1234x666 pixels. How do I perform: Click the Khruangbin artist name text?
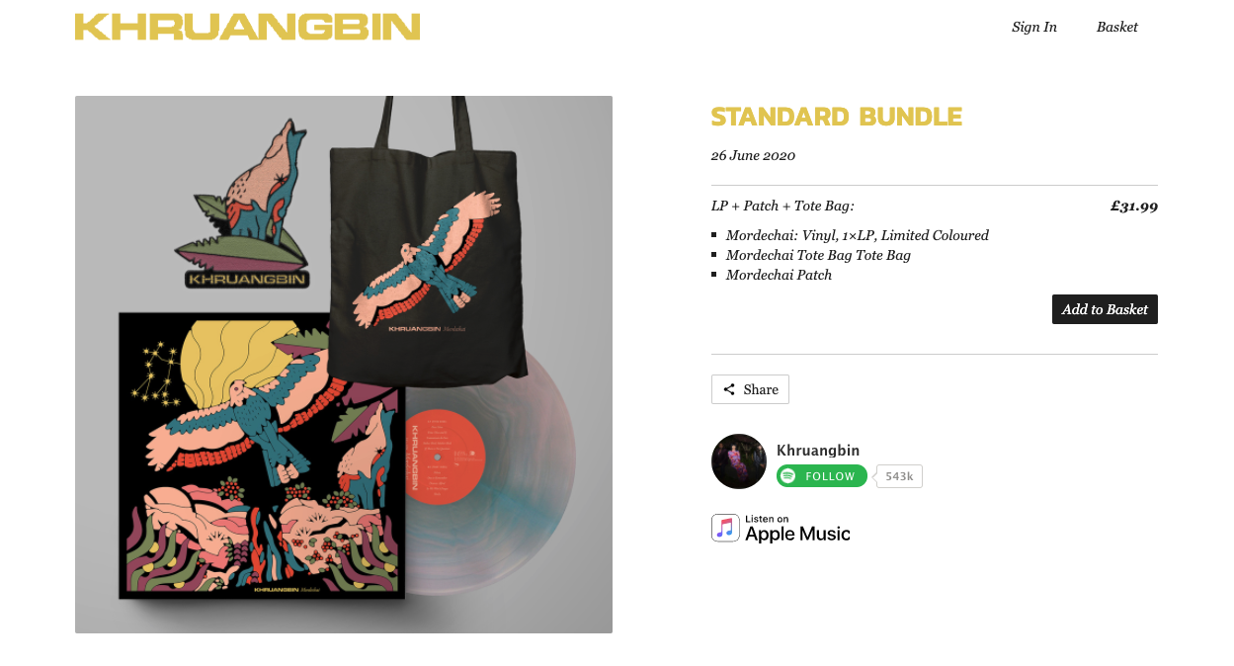(818, 450)
